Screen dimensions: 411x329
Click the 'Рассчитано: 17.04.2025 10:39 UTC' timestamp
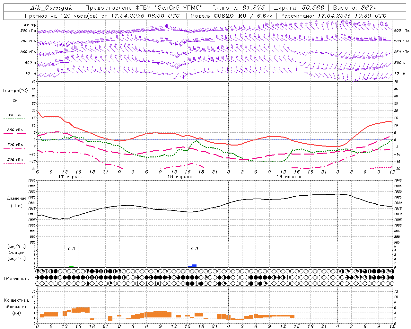point(333,16)
